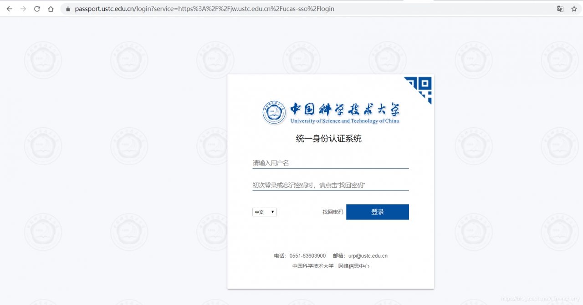Click University of Science and Technology of China text

[345, 121]
